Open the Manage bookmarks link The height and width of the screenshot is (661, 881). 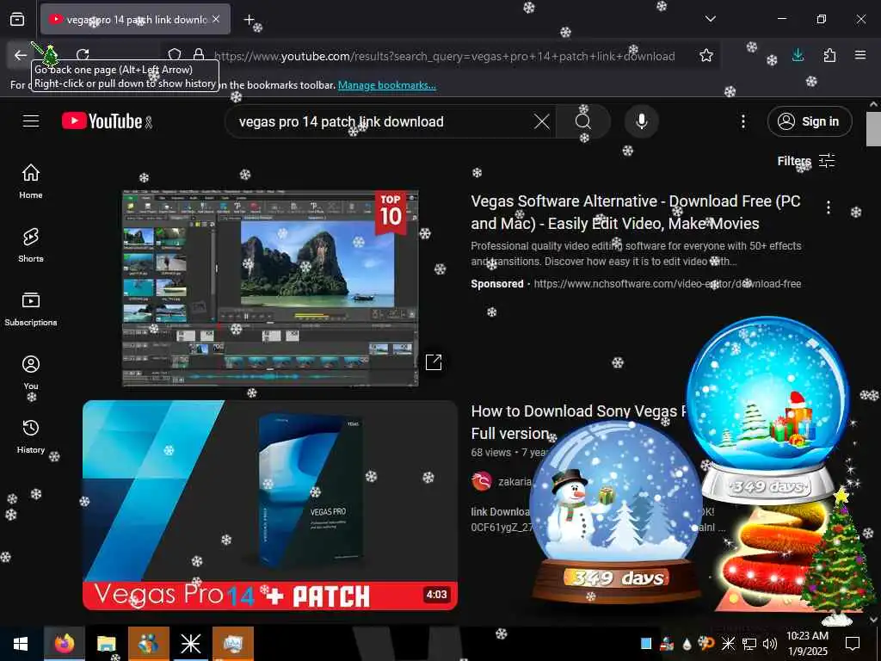pos(386,85)
